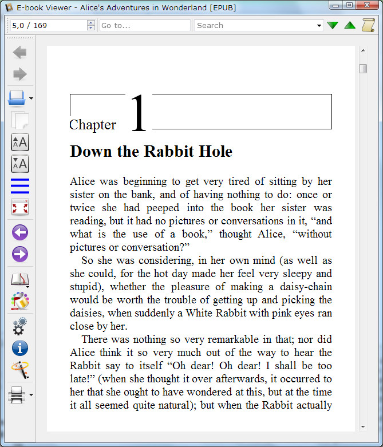Click the page position up stepper
Screen dimensions: 383x447
coord(90,22)
